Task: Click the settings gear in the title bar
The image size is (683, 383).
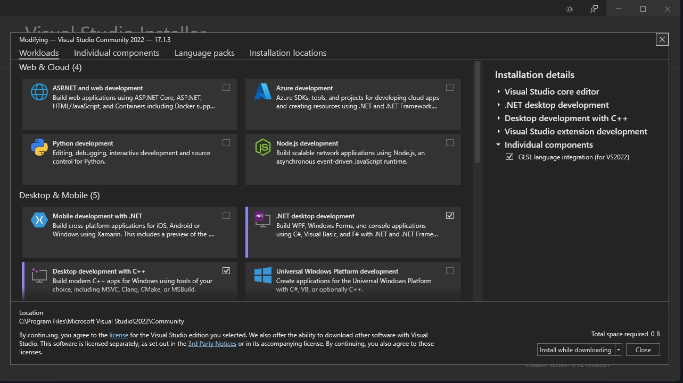Action: click(570, 8)
